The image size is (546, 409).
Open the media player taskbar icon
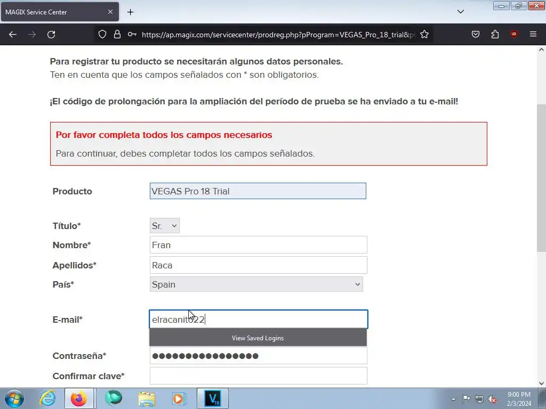click(x=179, y=398)
